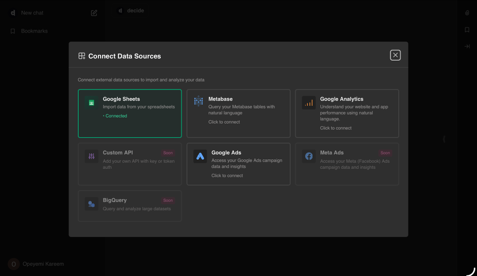
Task: Click the attachment paperclip icon
Action: click(x=467, y=13)
